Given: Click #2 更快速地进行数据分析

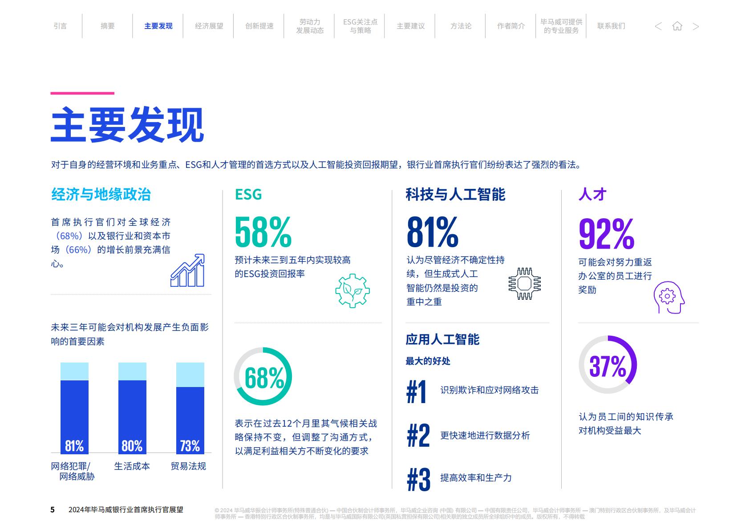Looking at the screenshot, I should (468, 436).
